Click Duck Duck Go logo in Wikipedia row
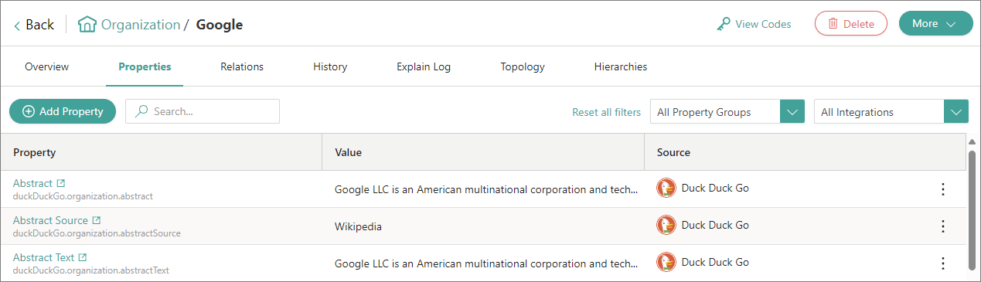Image resolution: width=981 pixels, height=282 pixels. (666, 226)
